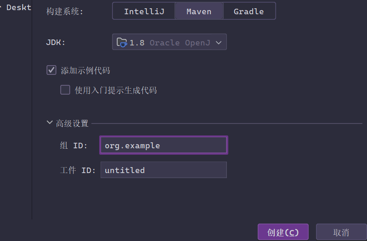Screen dimensions: 367x241
Task: Switch build system to Gradle
Action: tap(248, 11)
